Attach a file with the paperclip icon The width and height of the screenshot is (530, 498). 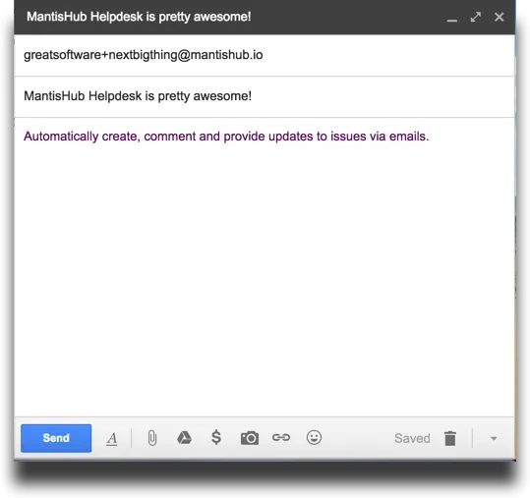tap(152, 438)
